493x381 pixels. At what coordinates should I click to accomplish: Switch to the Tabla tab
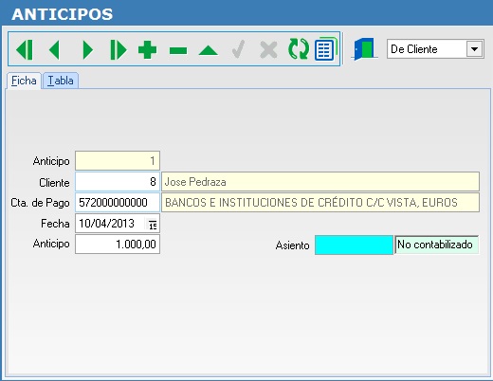(x=61, y=81)
